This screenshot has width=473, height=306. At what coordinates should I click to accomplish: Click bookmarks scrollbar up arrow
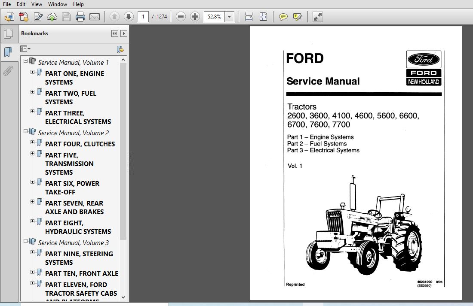coord(123,60)
